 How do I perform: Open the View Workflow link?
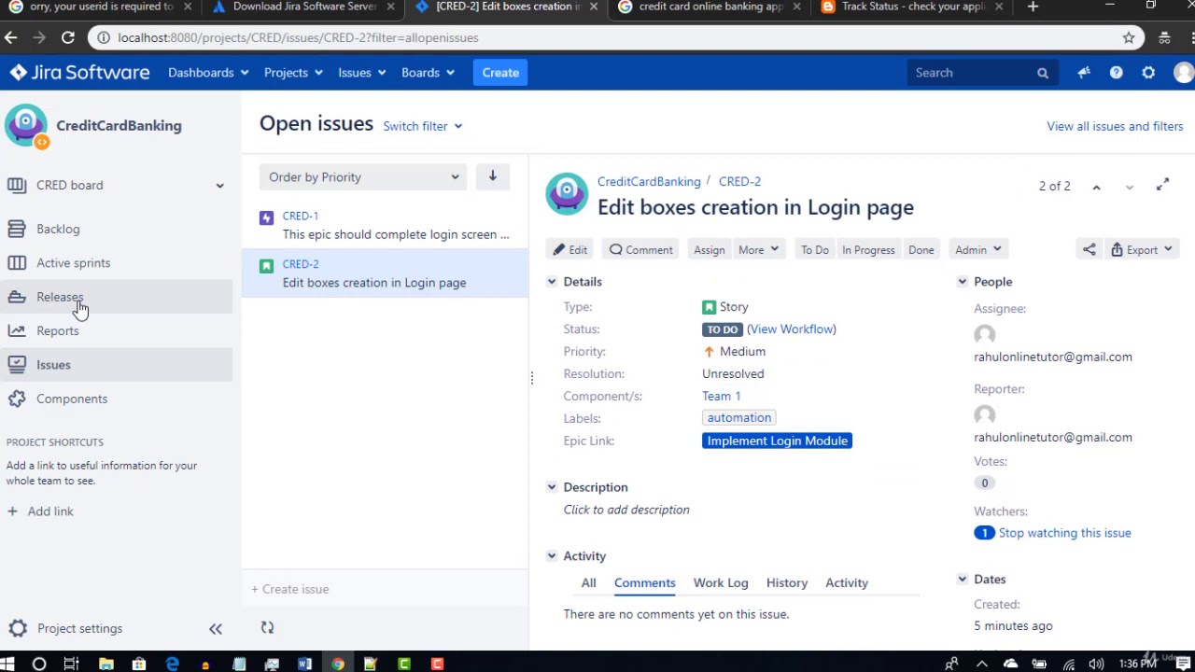(x=792, y=329)
